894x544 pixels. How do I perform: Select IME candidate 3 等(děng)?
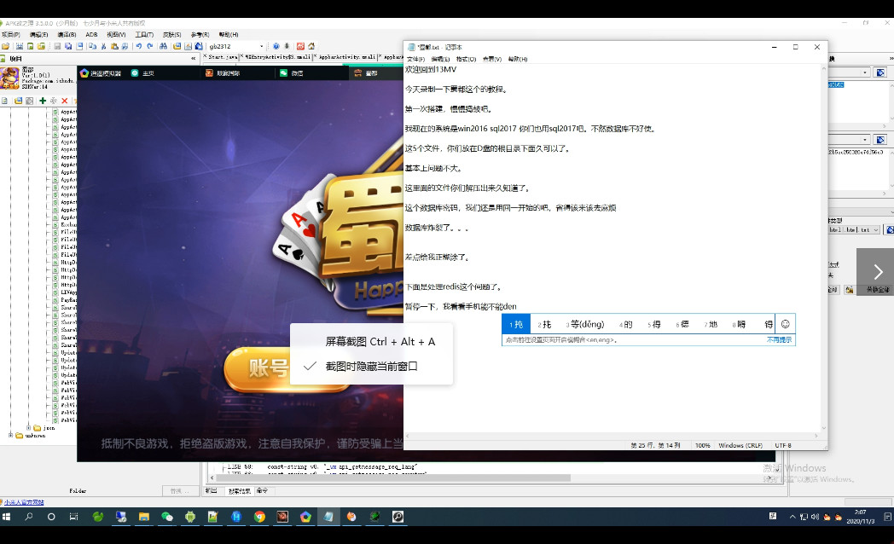click(x=585, y=324)
